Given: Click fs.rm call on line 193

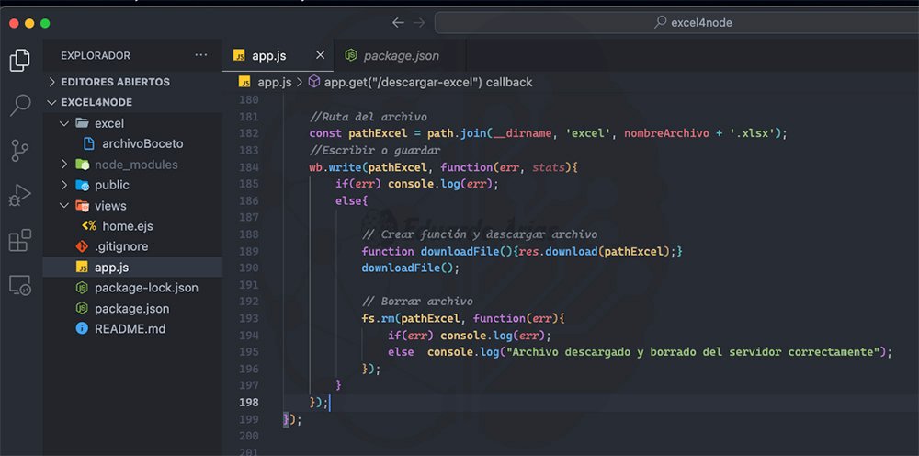Looking at the screenshot, I should 378,318.
